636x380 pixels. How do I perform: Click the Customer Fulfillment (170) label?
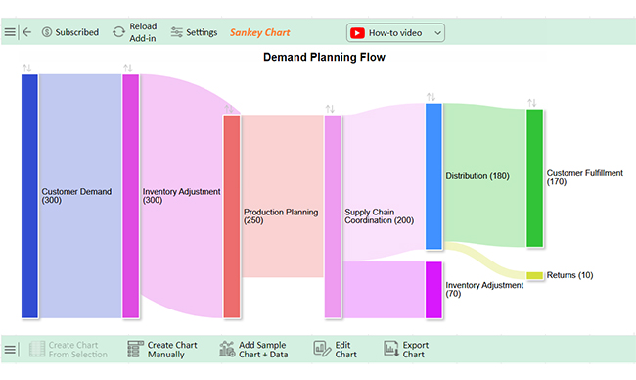coord(584,177)
